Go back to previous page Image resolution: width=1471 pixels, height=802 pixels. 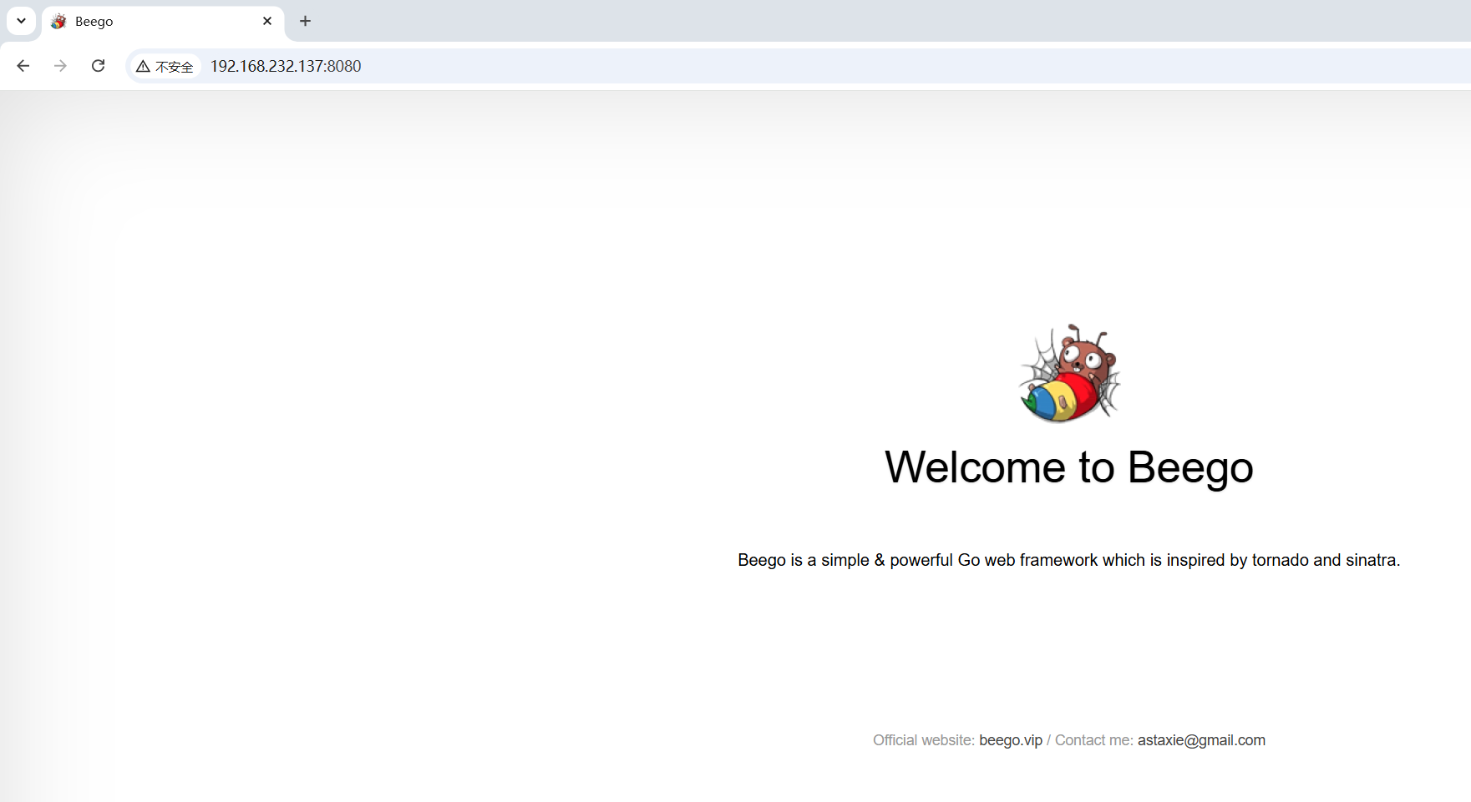click(x=23, y=66)
